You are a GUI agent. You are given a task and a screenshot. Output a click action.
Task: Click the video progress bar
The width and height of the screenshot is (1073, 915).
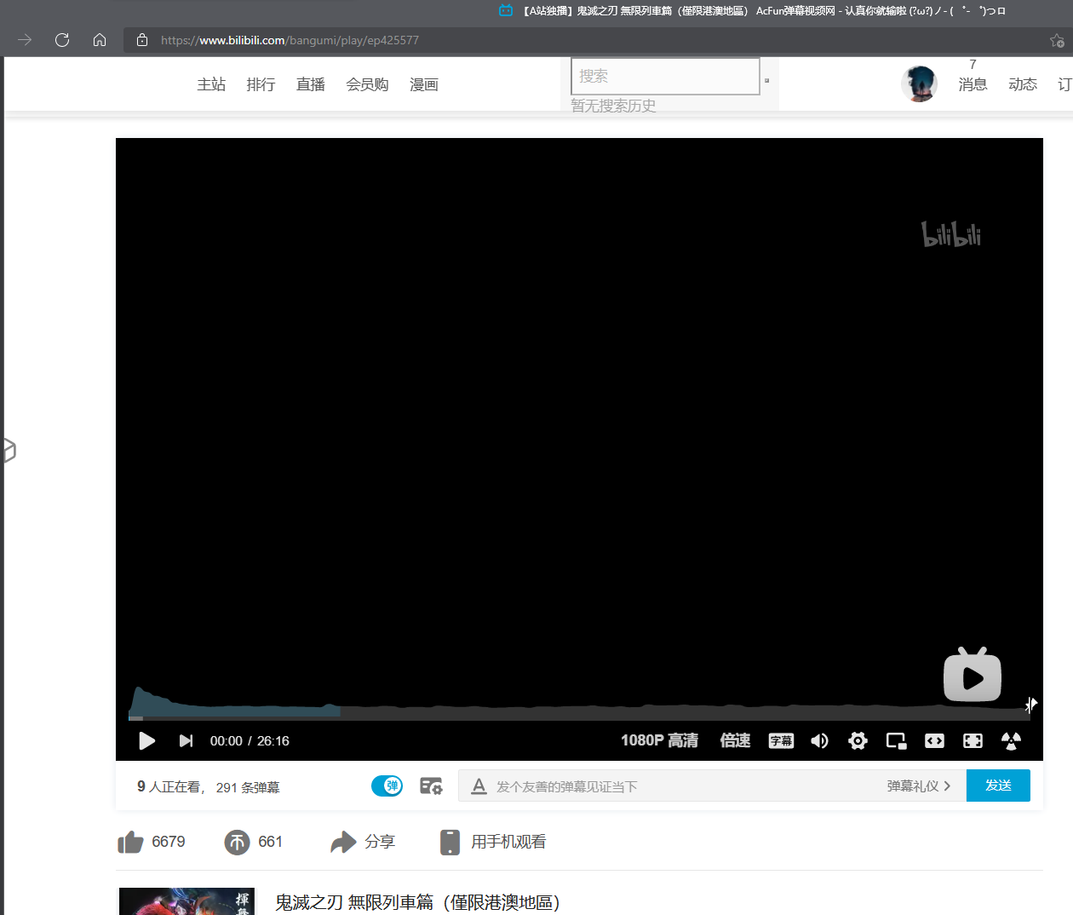pyautogui.click(x=579, y=717)
